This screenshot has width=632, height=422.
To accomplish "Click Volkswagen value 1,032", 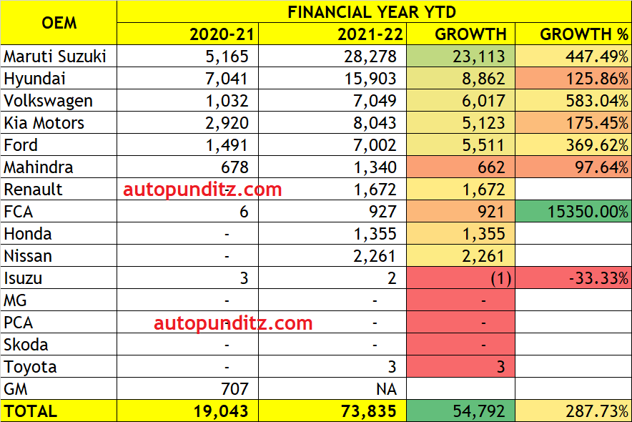I will click(227, 101).
